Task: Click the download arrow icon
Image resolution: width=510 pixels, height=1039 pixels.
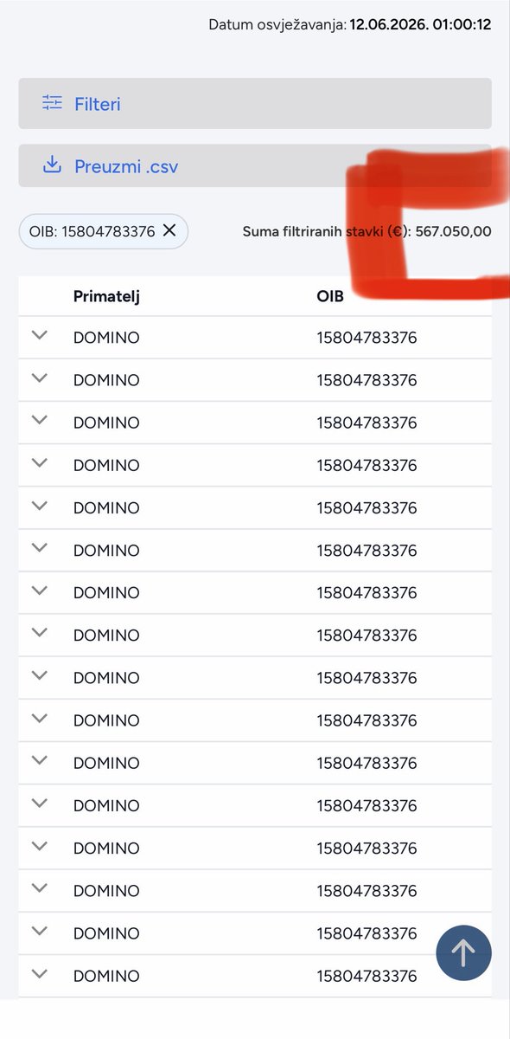Action: 53,165
